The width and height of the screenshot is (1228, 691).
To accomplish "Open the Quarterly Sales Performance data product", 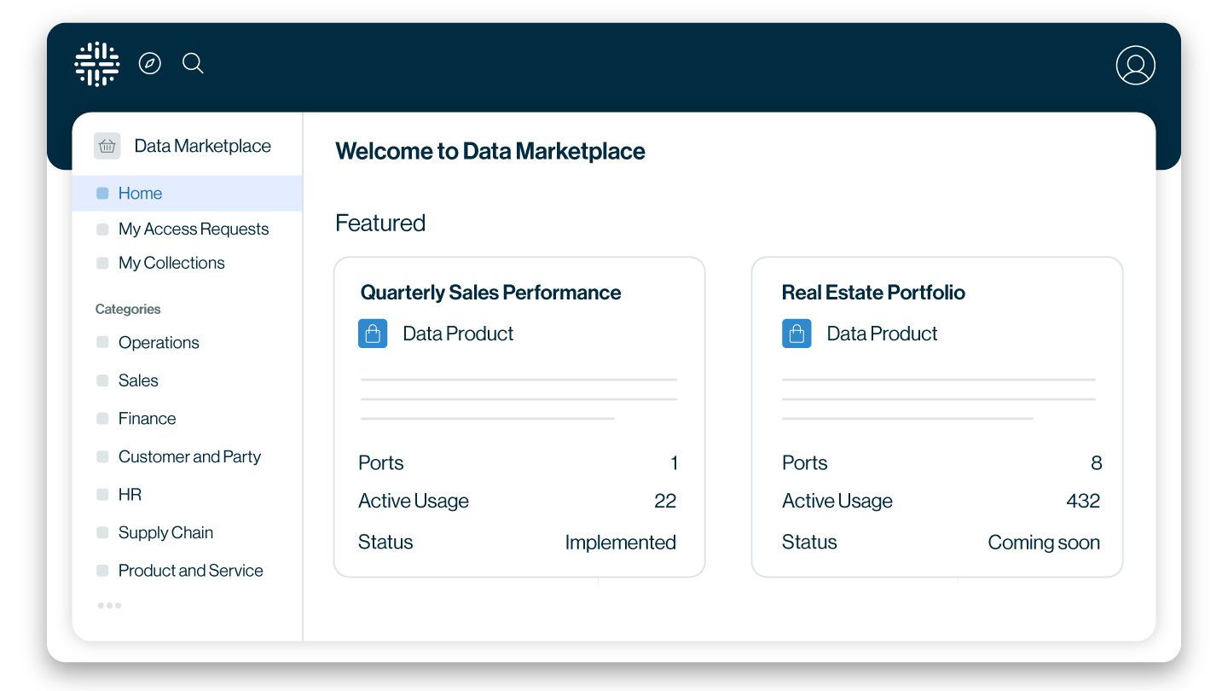I will click(x=490, y=292).
